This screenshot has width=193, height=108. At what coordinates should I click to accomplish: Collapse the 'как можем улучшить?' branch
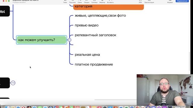click(x=70, y=40)
